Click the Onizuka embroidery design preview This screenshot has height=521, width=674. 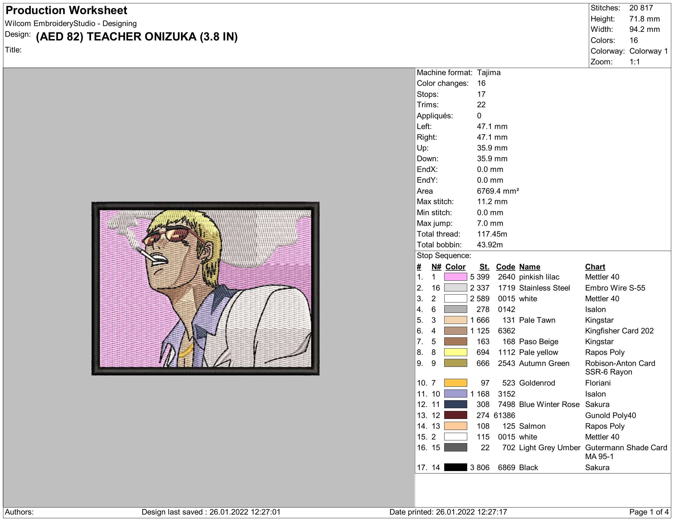coord(206,289)
